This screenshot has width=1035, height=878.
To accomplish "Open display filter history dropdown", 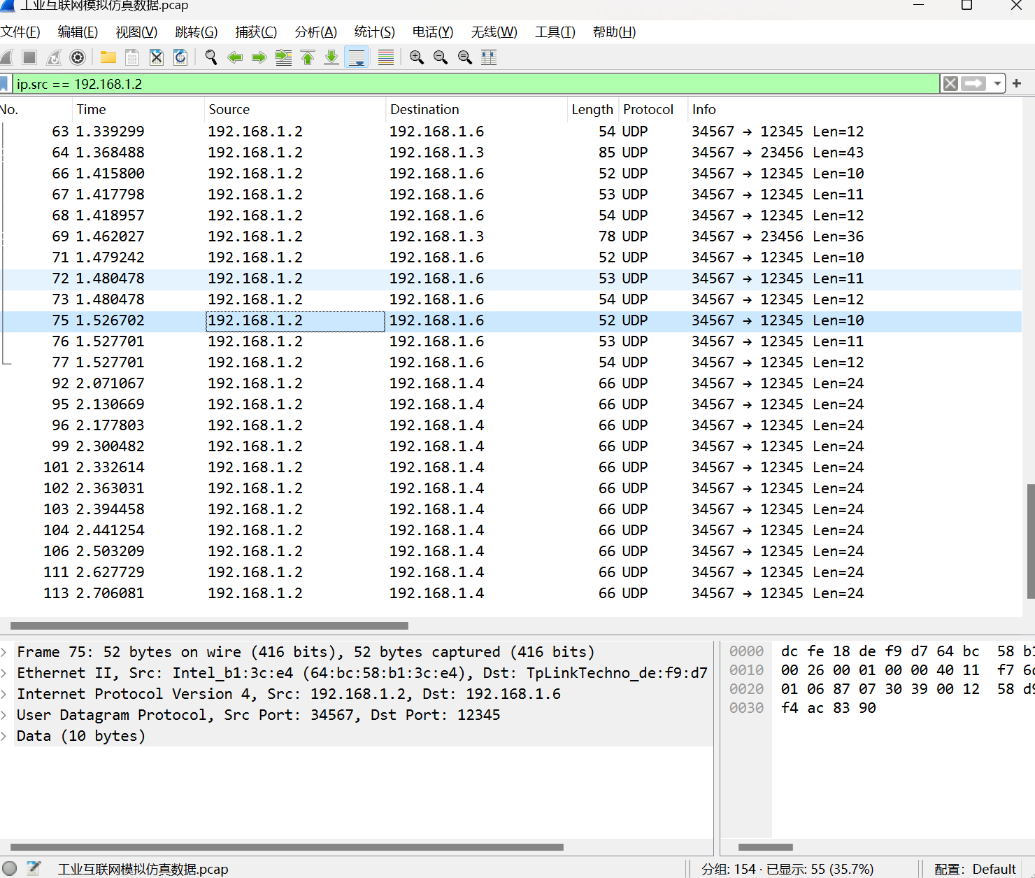I will 997,84.
